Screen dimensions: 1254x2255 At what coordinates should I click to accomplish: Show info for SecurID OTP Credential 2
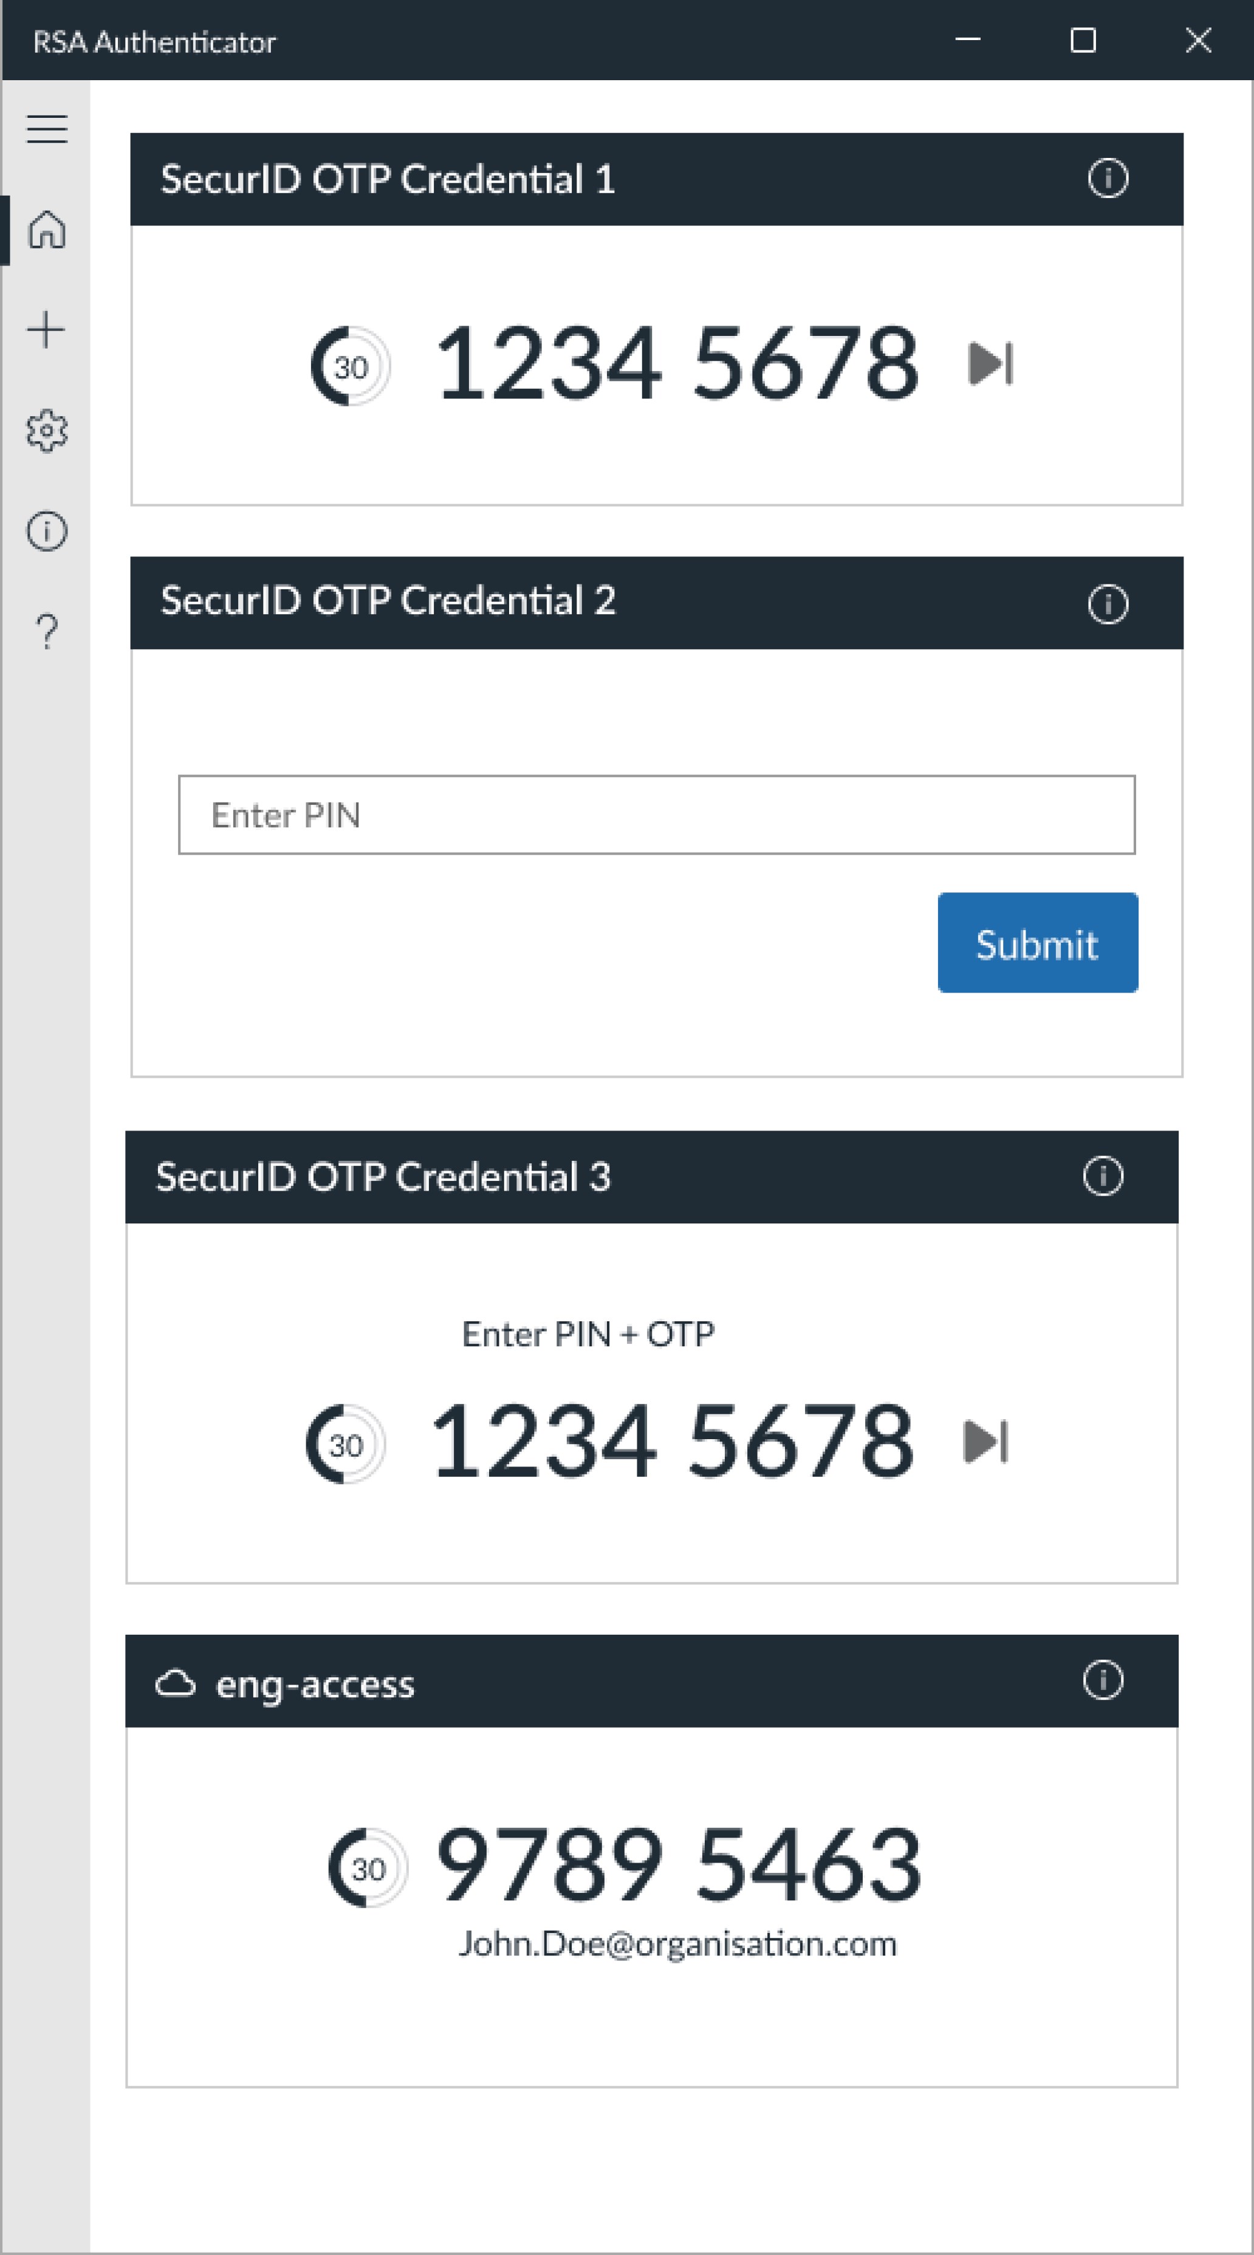point(1108,604)
